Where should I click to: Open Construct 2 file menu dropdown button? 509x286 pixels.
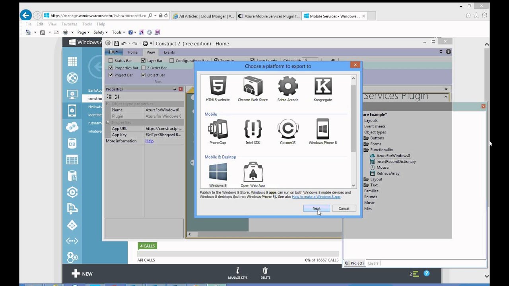point(113,52)
